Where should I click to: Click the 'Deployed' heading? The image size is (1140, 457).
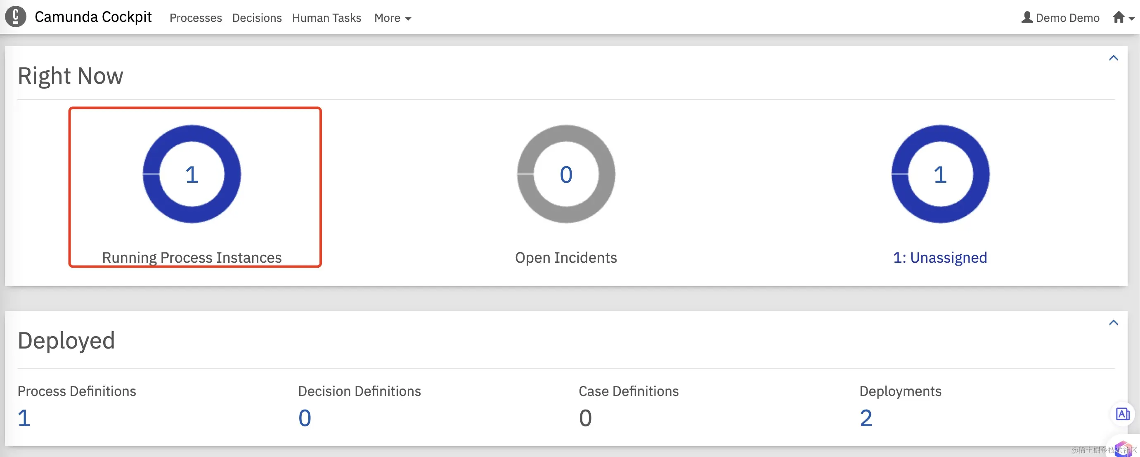tap(66, 341)
